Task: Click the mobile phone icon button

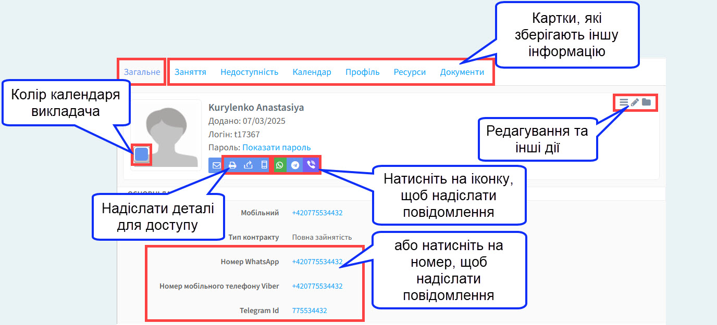Action: [x=264, y=165]
